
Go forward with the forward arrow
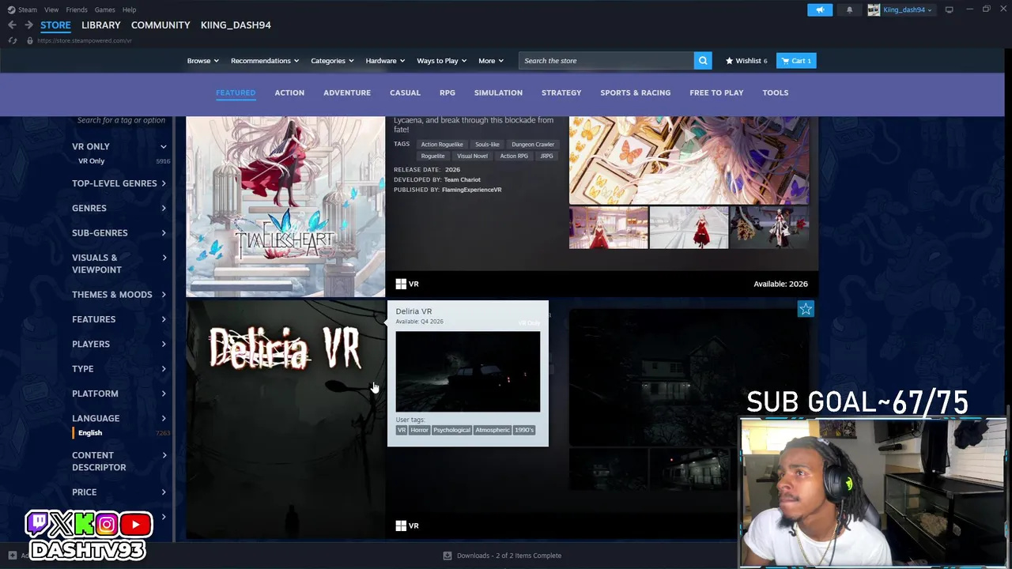point(28,25)
